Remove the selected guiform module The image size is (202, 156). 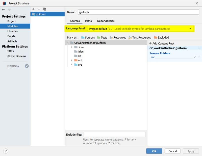tap(39, 9)
